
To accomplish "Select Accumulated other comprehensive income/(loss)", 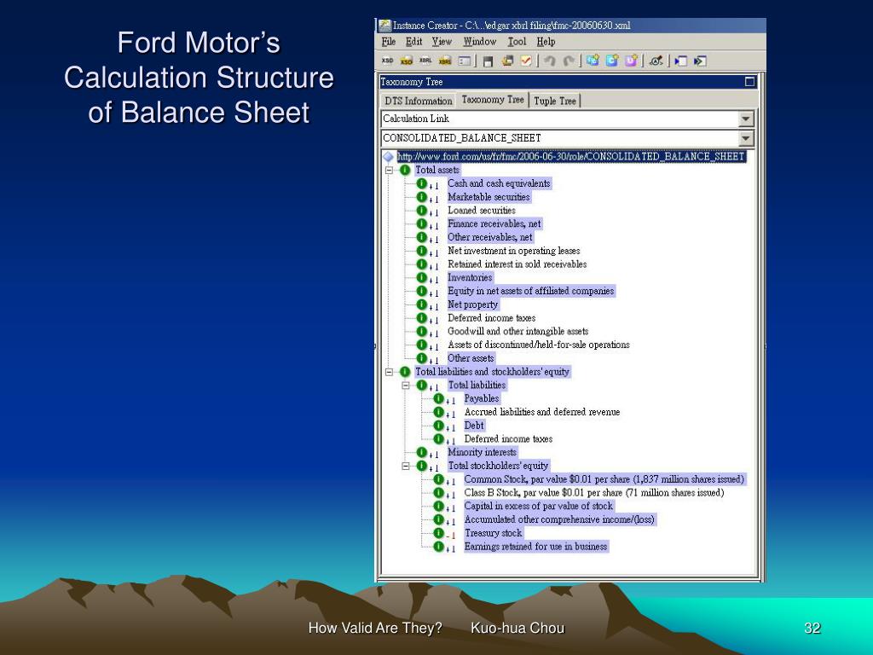I will [x=559, y=519].
